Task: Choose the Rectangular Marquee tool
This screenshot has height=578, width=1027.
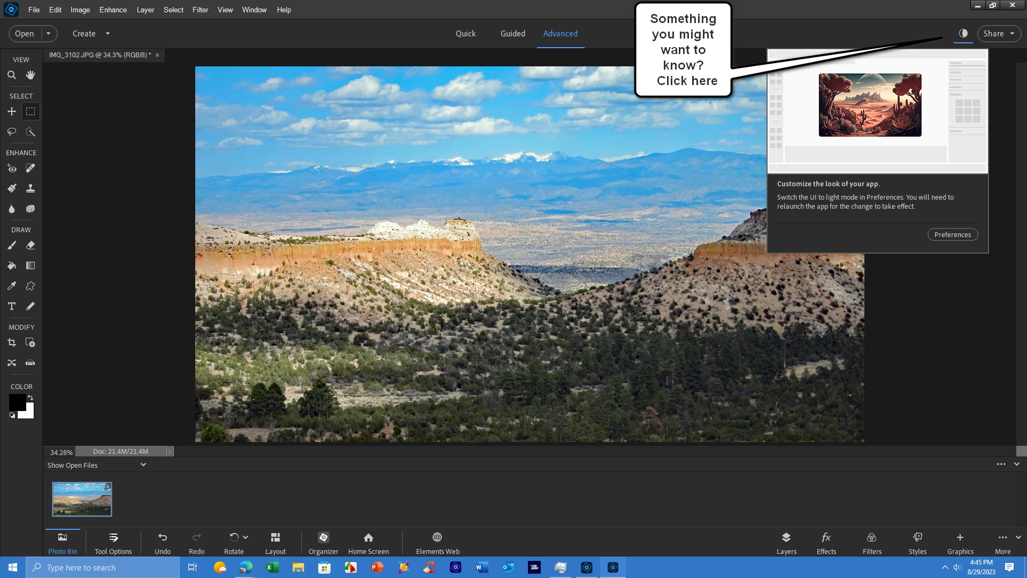Action: [x=30, y=111]
